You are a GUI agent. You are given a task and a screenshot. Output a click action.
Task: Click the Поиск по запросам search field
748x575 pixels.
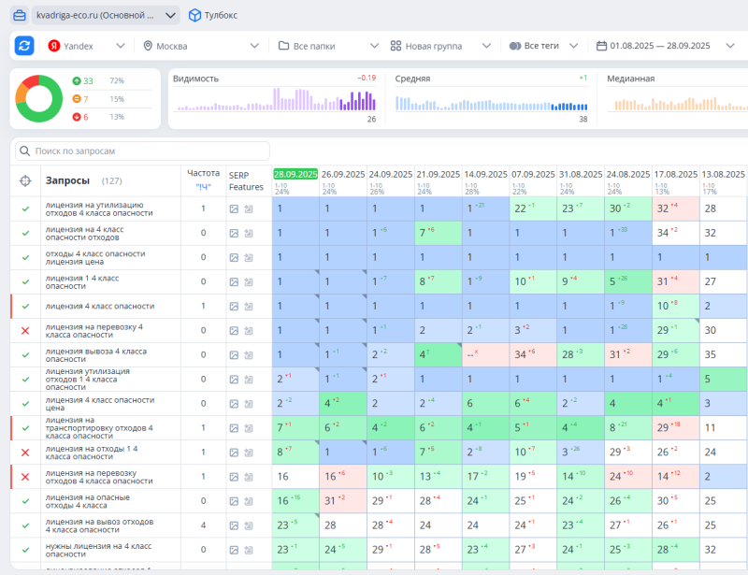click(142, 151)
